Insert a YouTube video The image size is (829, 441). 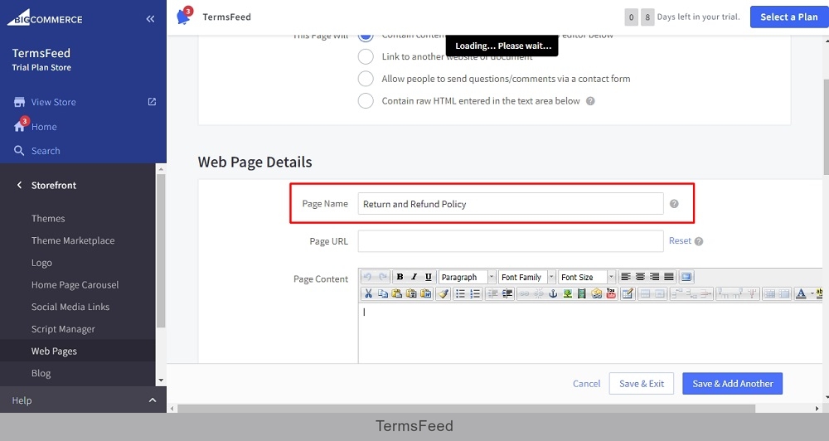611,293
